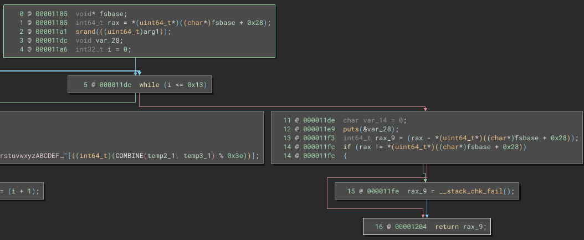Viewport: 584px width, 240px height.
Task: Click the 'int64_t rax' assignment line
Action: point(173,23)
